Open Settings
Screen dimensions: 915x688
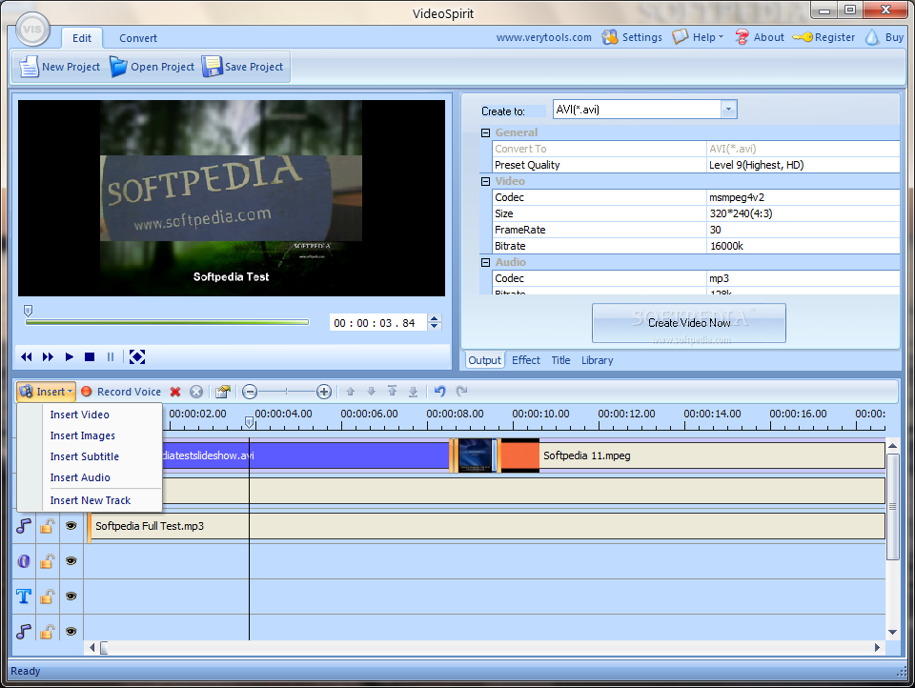pos(632,37)
